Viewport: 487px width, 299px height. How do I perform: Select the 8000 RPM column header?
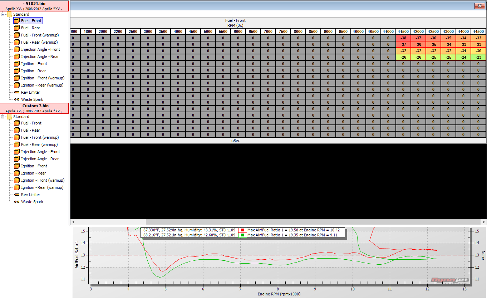pyautogui.click(x=298, y=31)
